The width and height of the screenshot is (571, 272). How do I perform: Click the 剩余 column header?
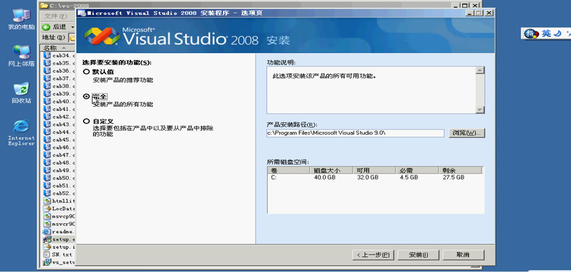pyautogui.click(x=460, y=171)
